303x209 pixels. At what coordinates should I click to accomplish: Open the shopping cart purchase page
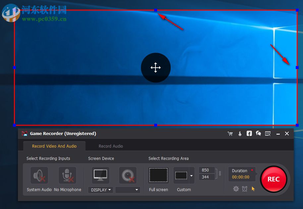230,134
